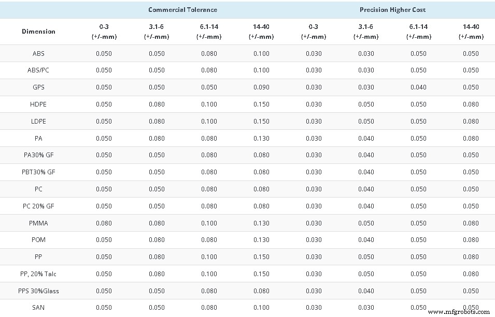
Task: Select the PP, 20% Talc row label
Action: pos(38,274)
